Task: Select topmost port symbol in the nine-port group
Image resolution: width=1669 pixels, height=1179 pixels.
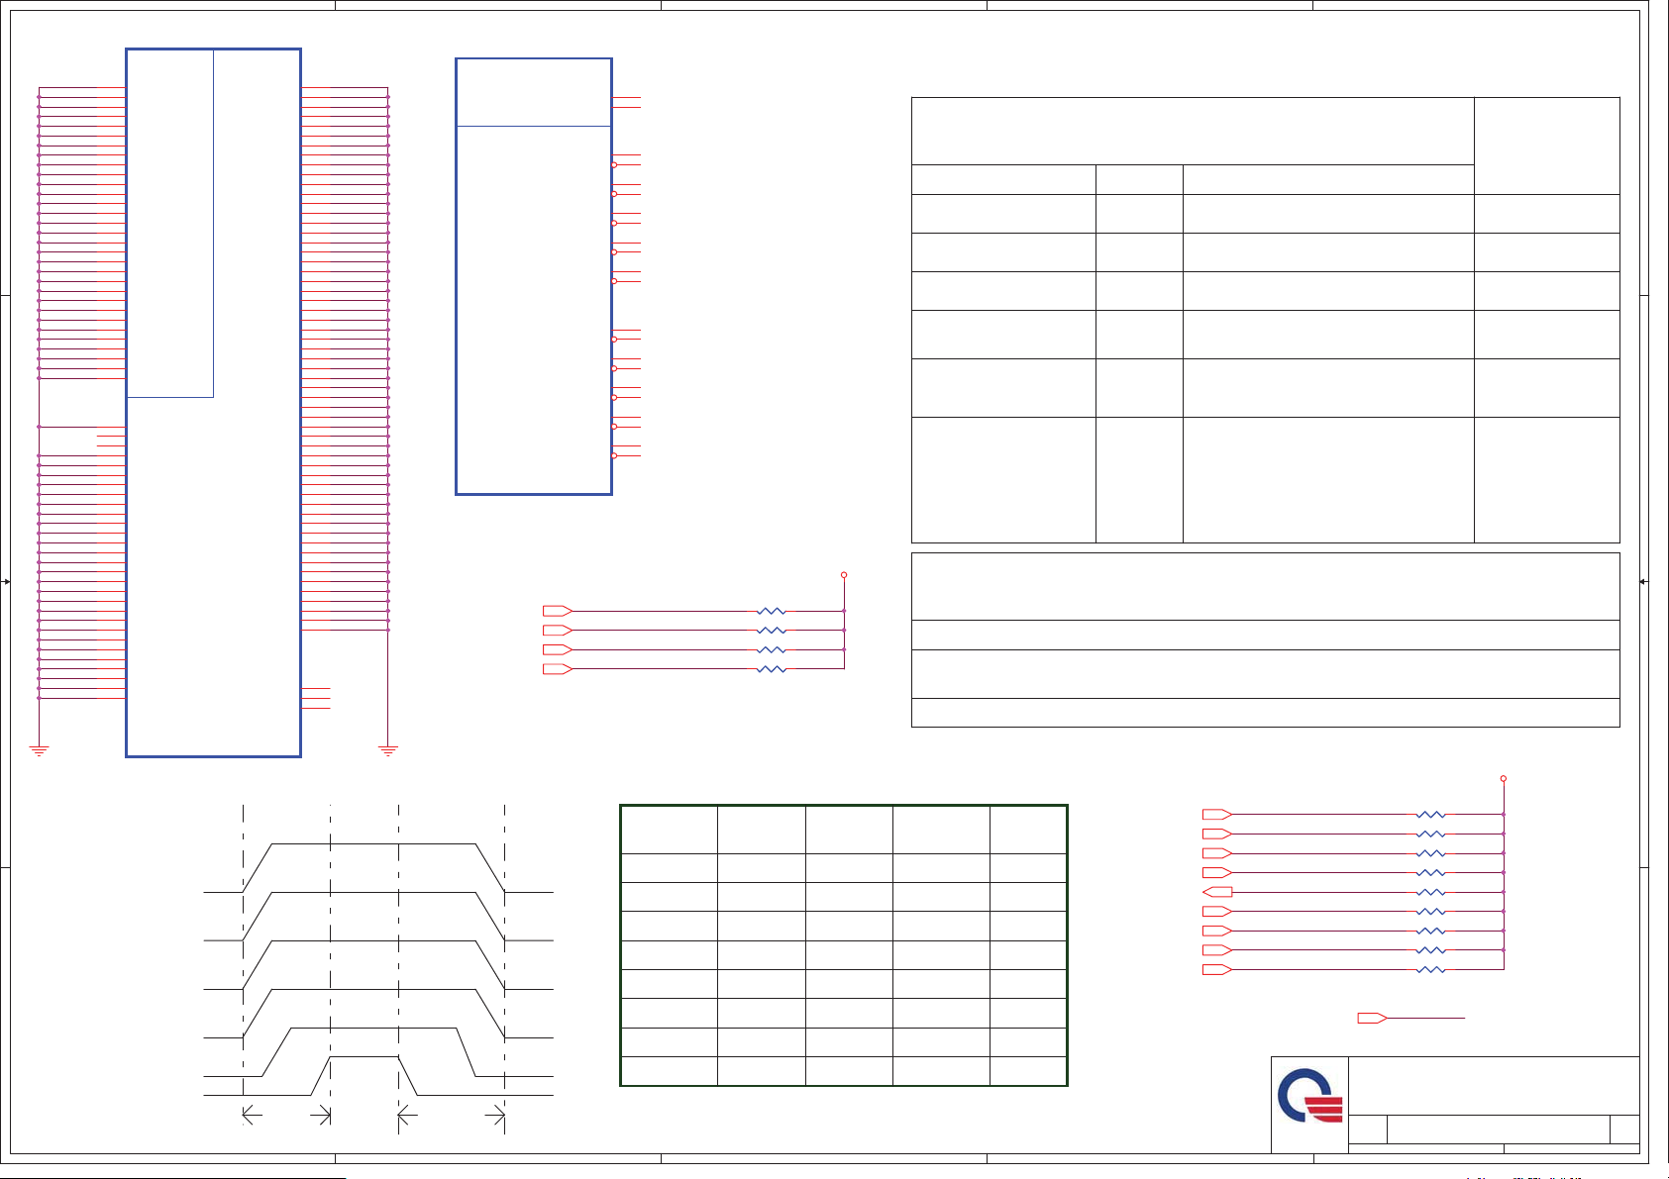Action: click(1217, 815)
